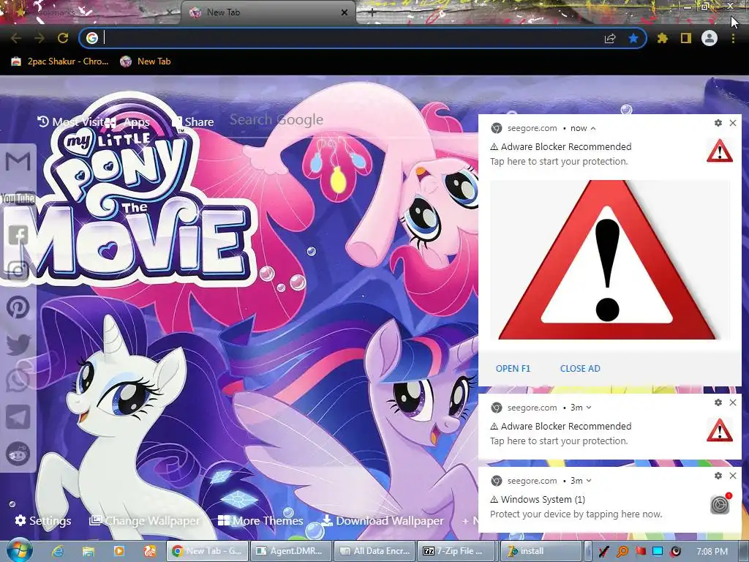
Task: Open the New Tab bookmark
Action: click(146, 61)
